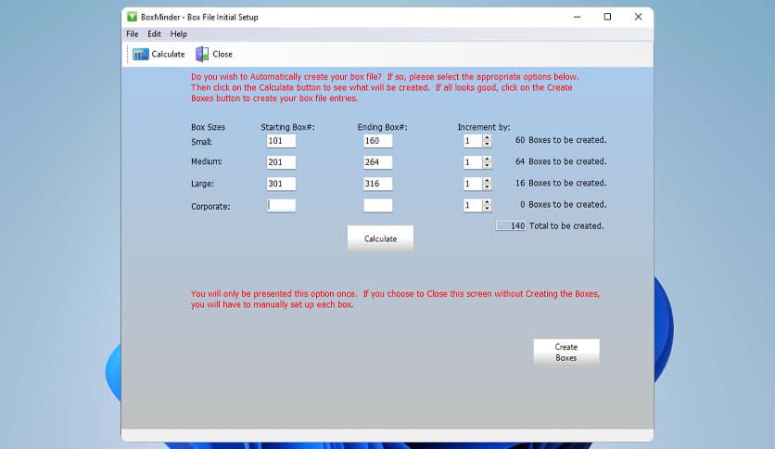Click the 'Ending Box#:' column header

pyautogui.click(x=382, y=127)
